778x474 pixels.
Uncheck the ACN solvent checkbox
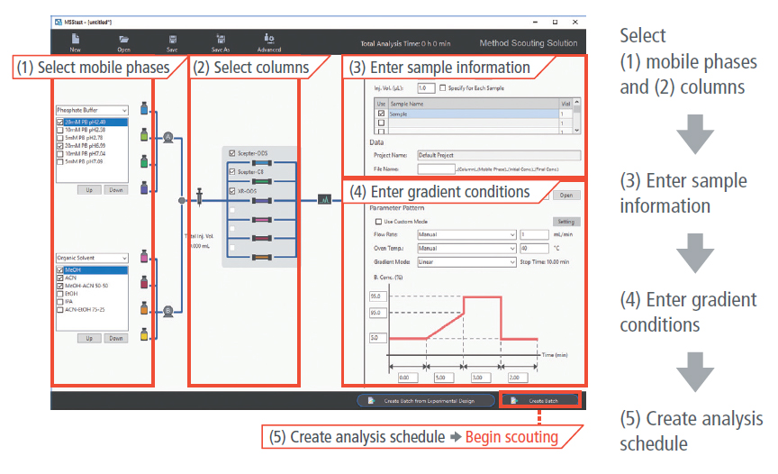coord(60,278)
